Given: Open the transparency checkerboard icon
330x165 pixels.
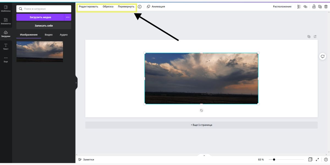Looking at the screenshot, I should point(299,7).
